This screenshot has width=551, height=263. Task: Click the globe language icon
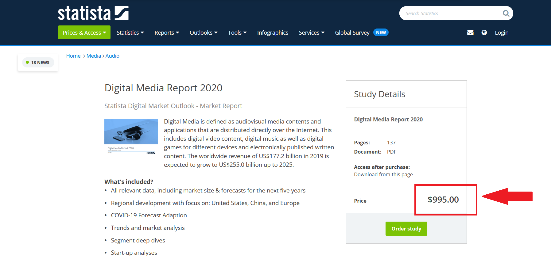[484, 32]
